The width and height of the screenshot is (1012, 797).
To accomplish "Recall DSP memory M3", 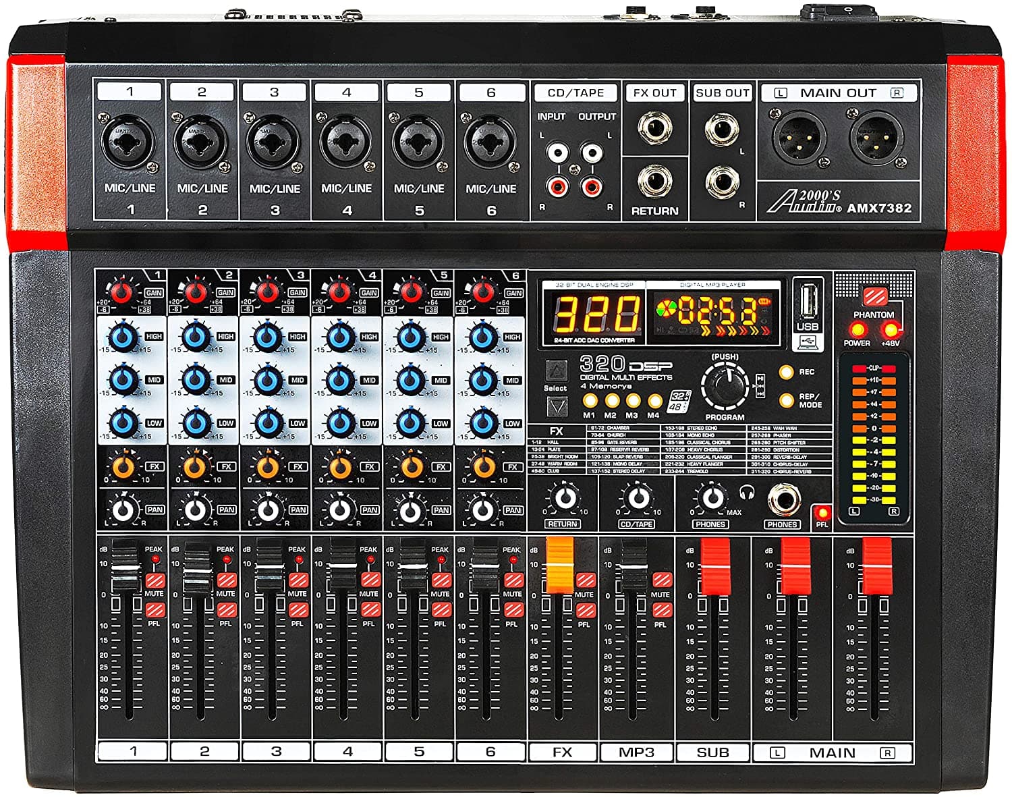I will click(633, 401).
